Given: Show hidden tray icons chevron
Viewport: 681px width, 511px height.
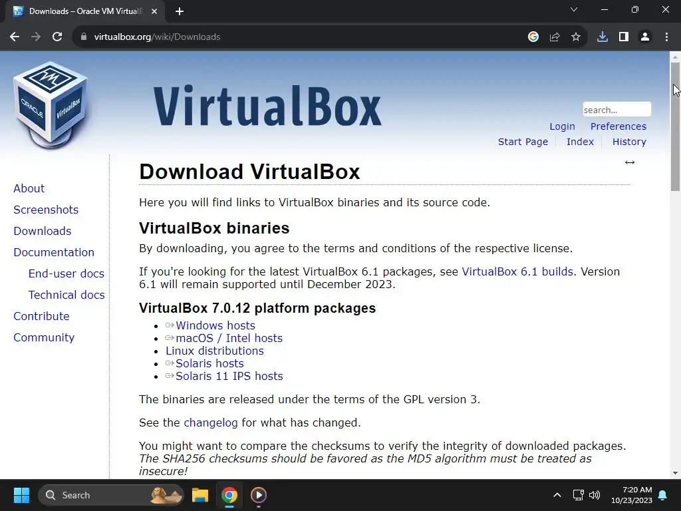Looking at the screenshot, I should click(x=557, y=495).
